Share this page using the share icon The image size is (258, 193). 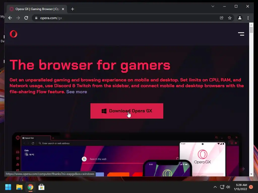pos(222,18)
